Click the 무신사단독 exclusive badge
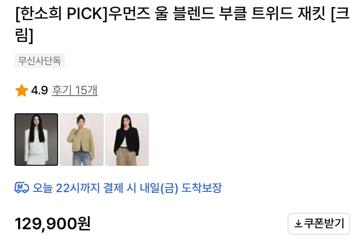Image resolution: width=352 pixels, height=241 pixels. click(x=40, y=61)
